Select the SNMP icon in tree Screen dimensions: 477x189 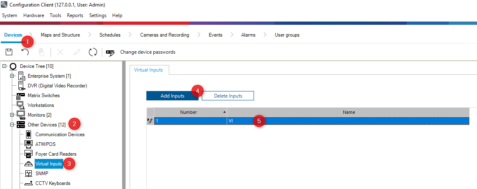pyautogui.click(x=29, y=174)
